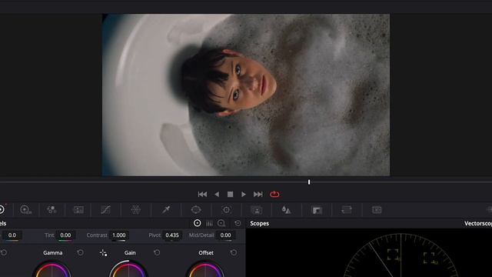Click the viewer playhead marker
This screenshot has width=492, height=277.
[x=309, y=182]
